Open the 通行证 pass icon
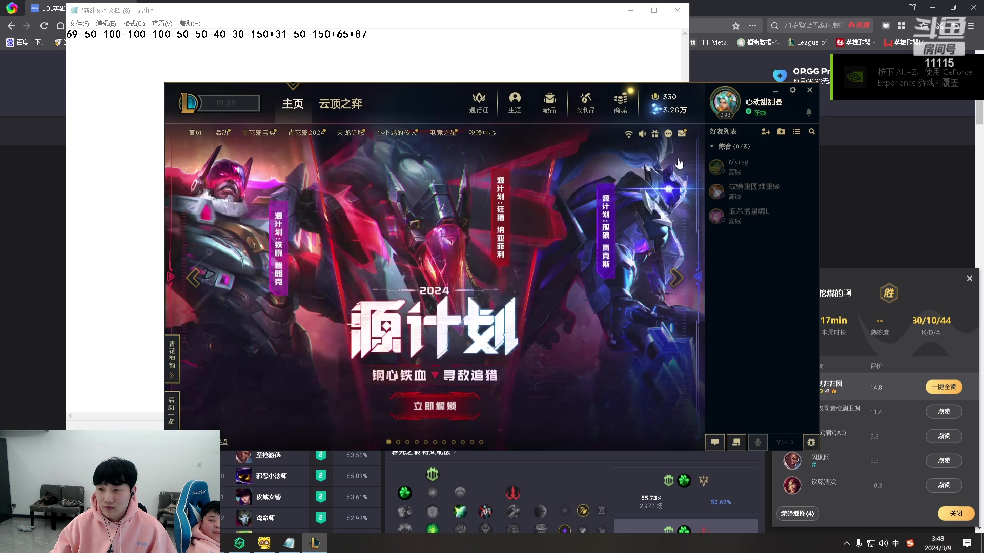This screenshot has height=553, width=984. (479, 102)
